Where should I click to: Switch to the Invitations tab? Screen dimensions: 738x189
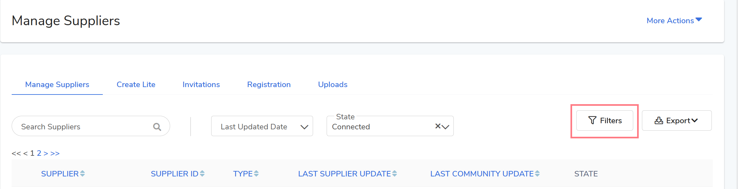[201, 85]
